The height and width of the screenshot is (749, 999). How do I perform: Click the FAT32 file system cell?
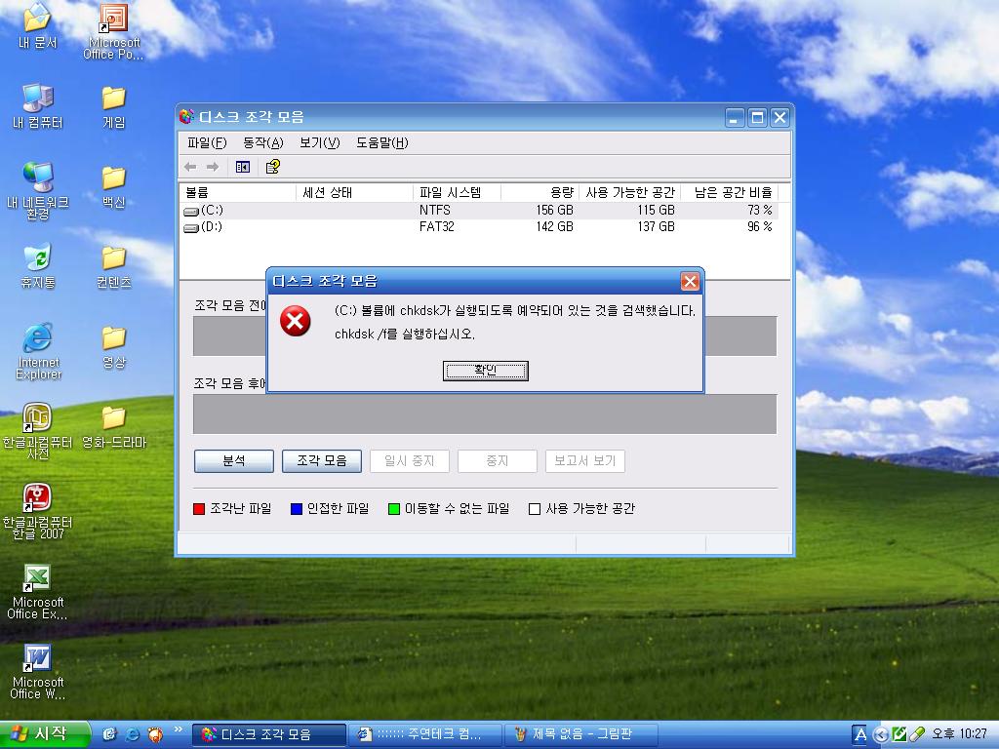click(436, 226)
